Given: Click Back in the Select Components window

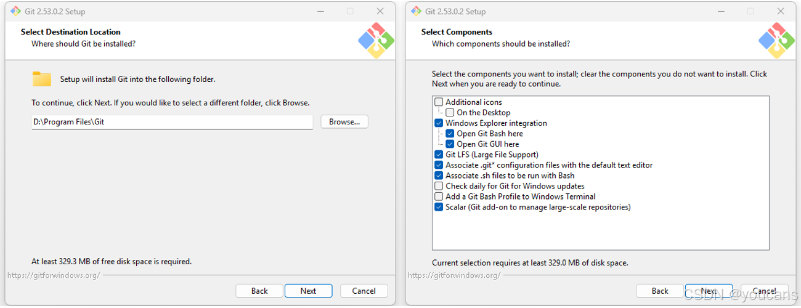Looking at the screenshot, I should (660, 291).
